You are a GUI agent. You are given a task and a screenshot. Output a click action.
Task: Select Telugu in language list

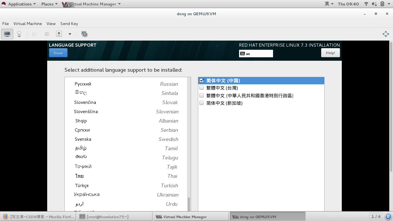tap(126, 158)
